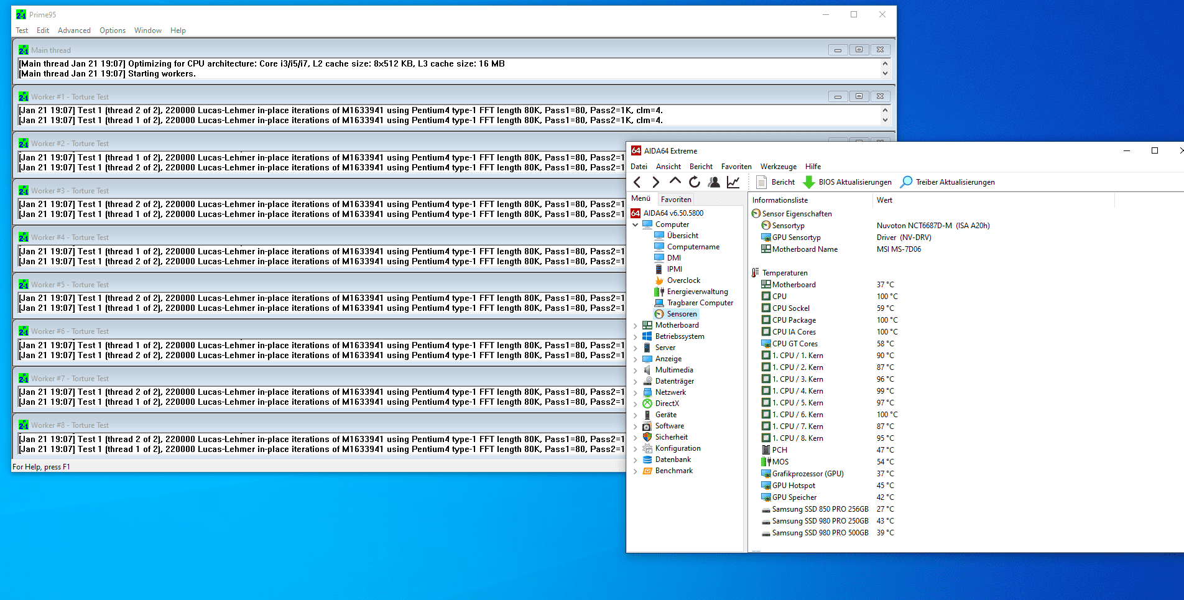The width and height of the screenshot is (1184, 600).
Task: Open the AIDA64 Hilfe menu
Action: click(x=813, y=167)
